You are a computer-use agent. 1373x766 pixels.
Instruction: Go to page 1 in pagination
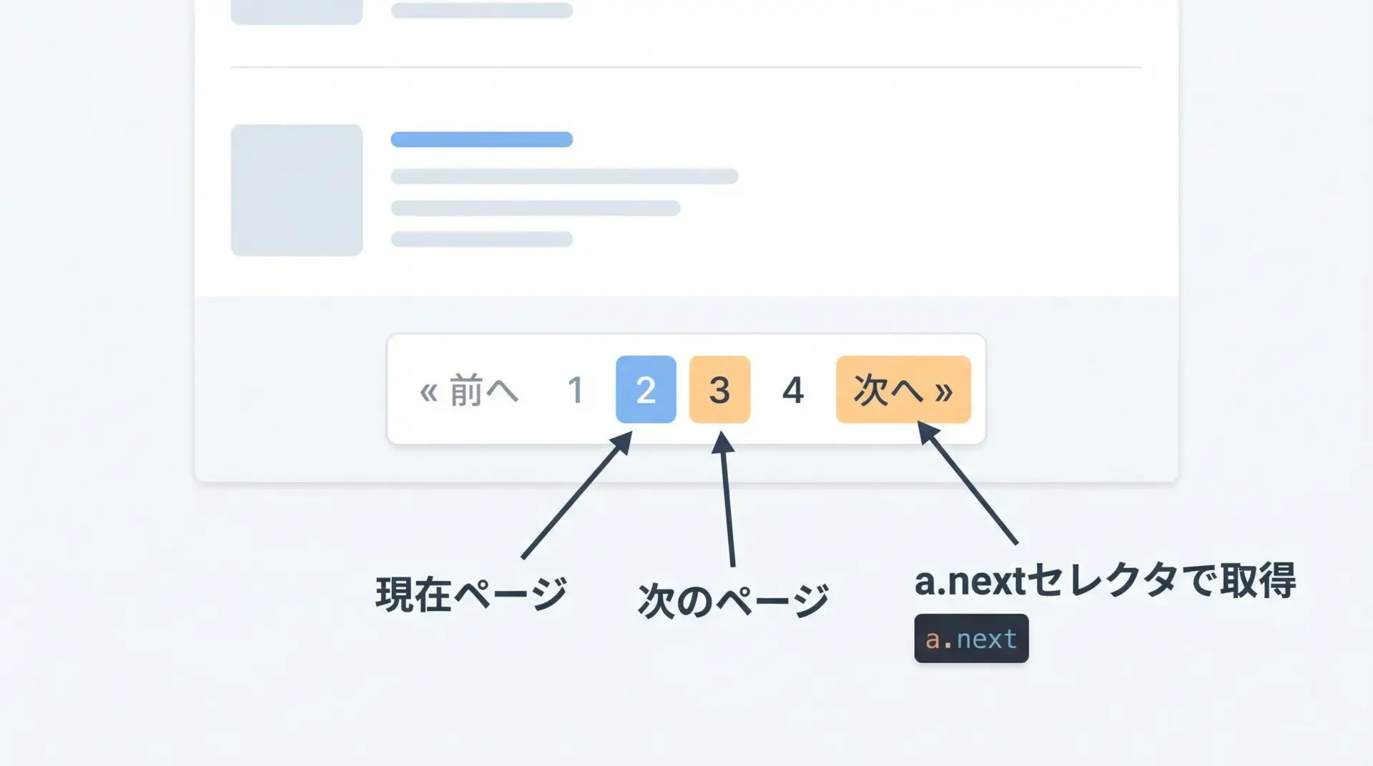[x=576, y=390]
